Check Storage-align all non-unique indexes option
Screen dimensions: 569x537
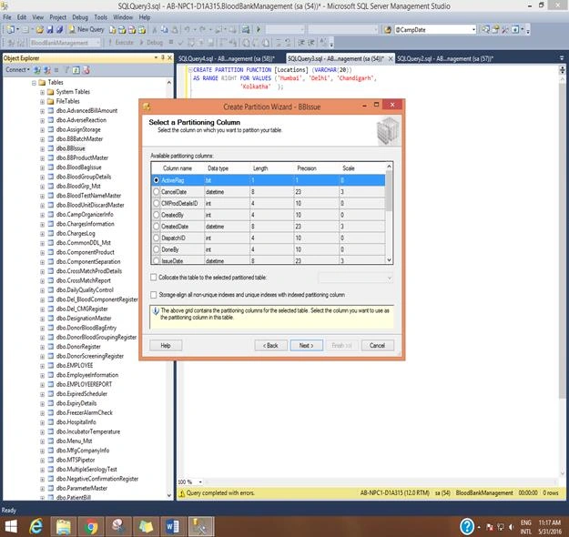pos(154,295)
